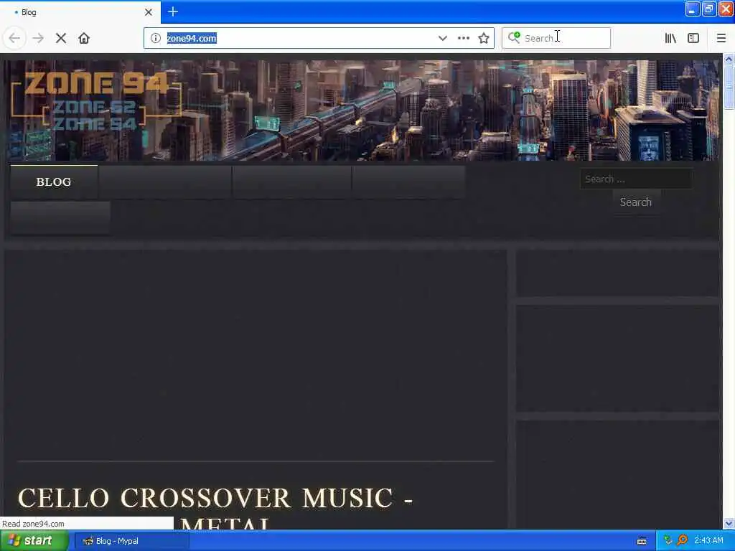This screenshot has height=551, width=735.
Task: Select the Blog - Mypal taskbar button
Action: (131, 541)
